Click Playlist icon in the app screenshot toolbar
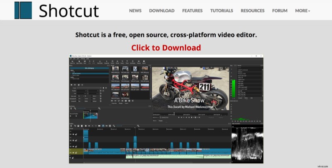This screenshot has height=168, width=332. tap(117, 62)
